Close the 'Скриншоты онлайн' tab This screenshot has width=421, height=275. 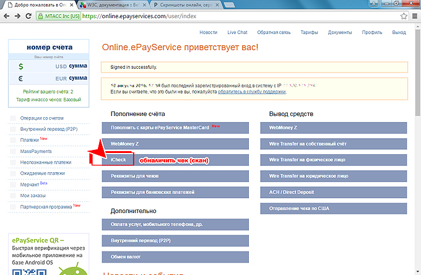217,5
